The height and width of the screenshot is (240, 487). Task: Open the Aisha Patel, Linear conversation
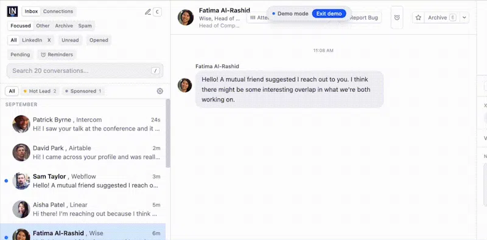[x=83, y=209]
